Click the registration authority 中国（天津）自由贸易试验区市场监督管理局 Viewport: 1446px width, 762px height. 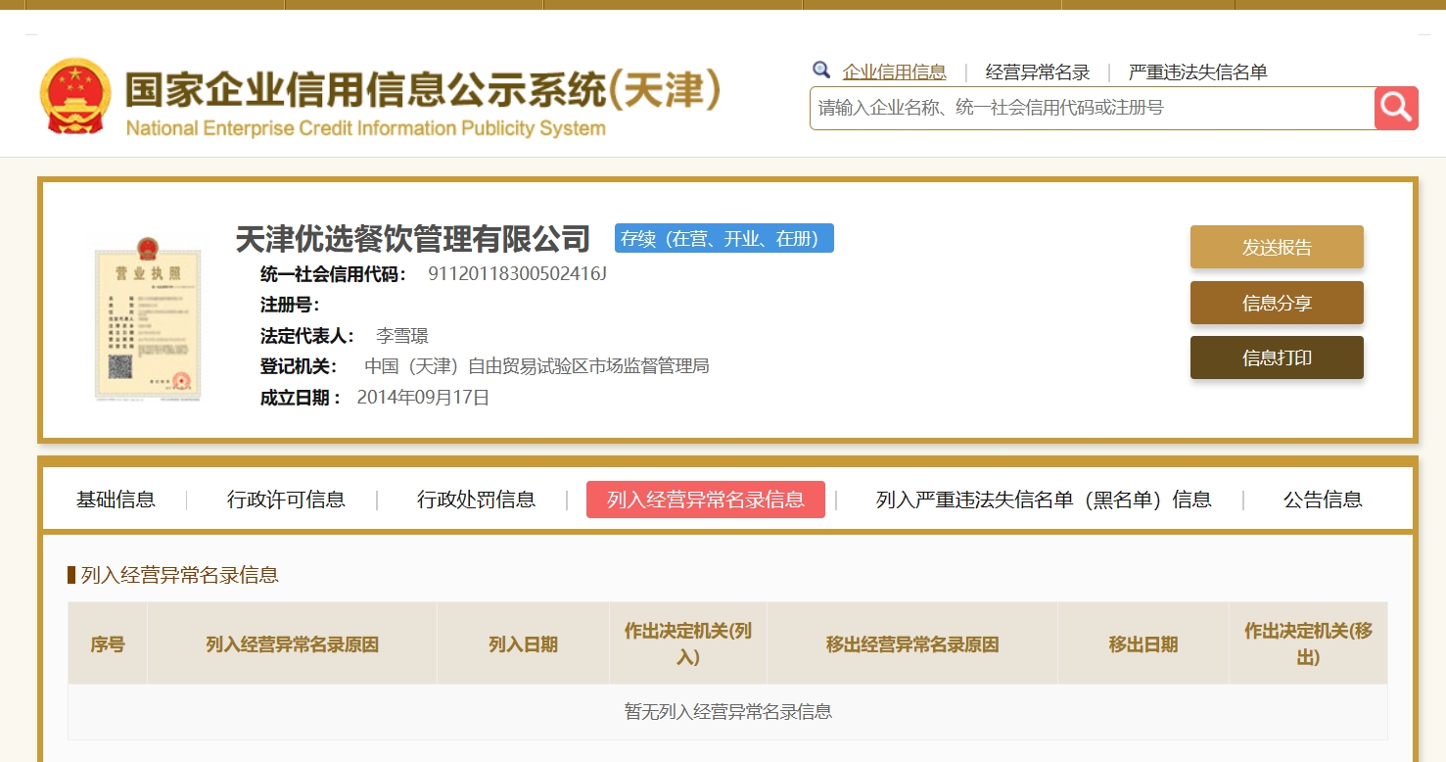(536, 366)
